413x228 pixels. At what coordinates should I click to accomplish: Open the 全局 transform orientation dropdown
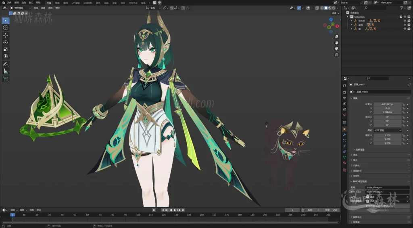tap(153, 8)
